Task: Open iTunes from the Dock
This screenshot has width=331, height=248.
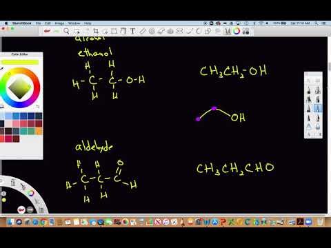Action: 165,222
